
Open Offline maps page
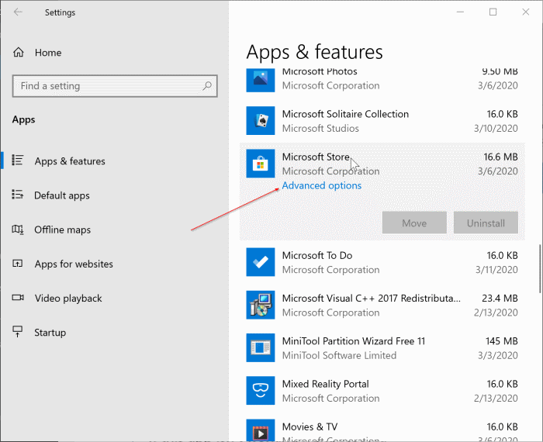pyautogui.click(x=62, y=230)
